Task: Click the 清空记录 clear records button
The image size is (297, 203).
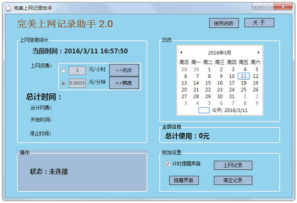Action: click(x=233, y=180)
